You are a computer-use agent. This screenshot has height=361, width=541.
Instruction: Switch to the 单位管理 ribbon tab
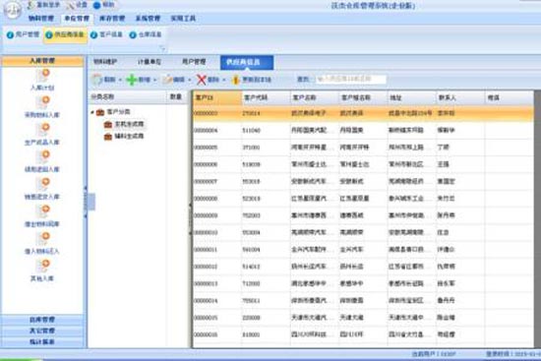coord(77,19)
